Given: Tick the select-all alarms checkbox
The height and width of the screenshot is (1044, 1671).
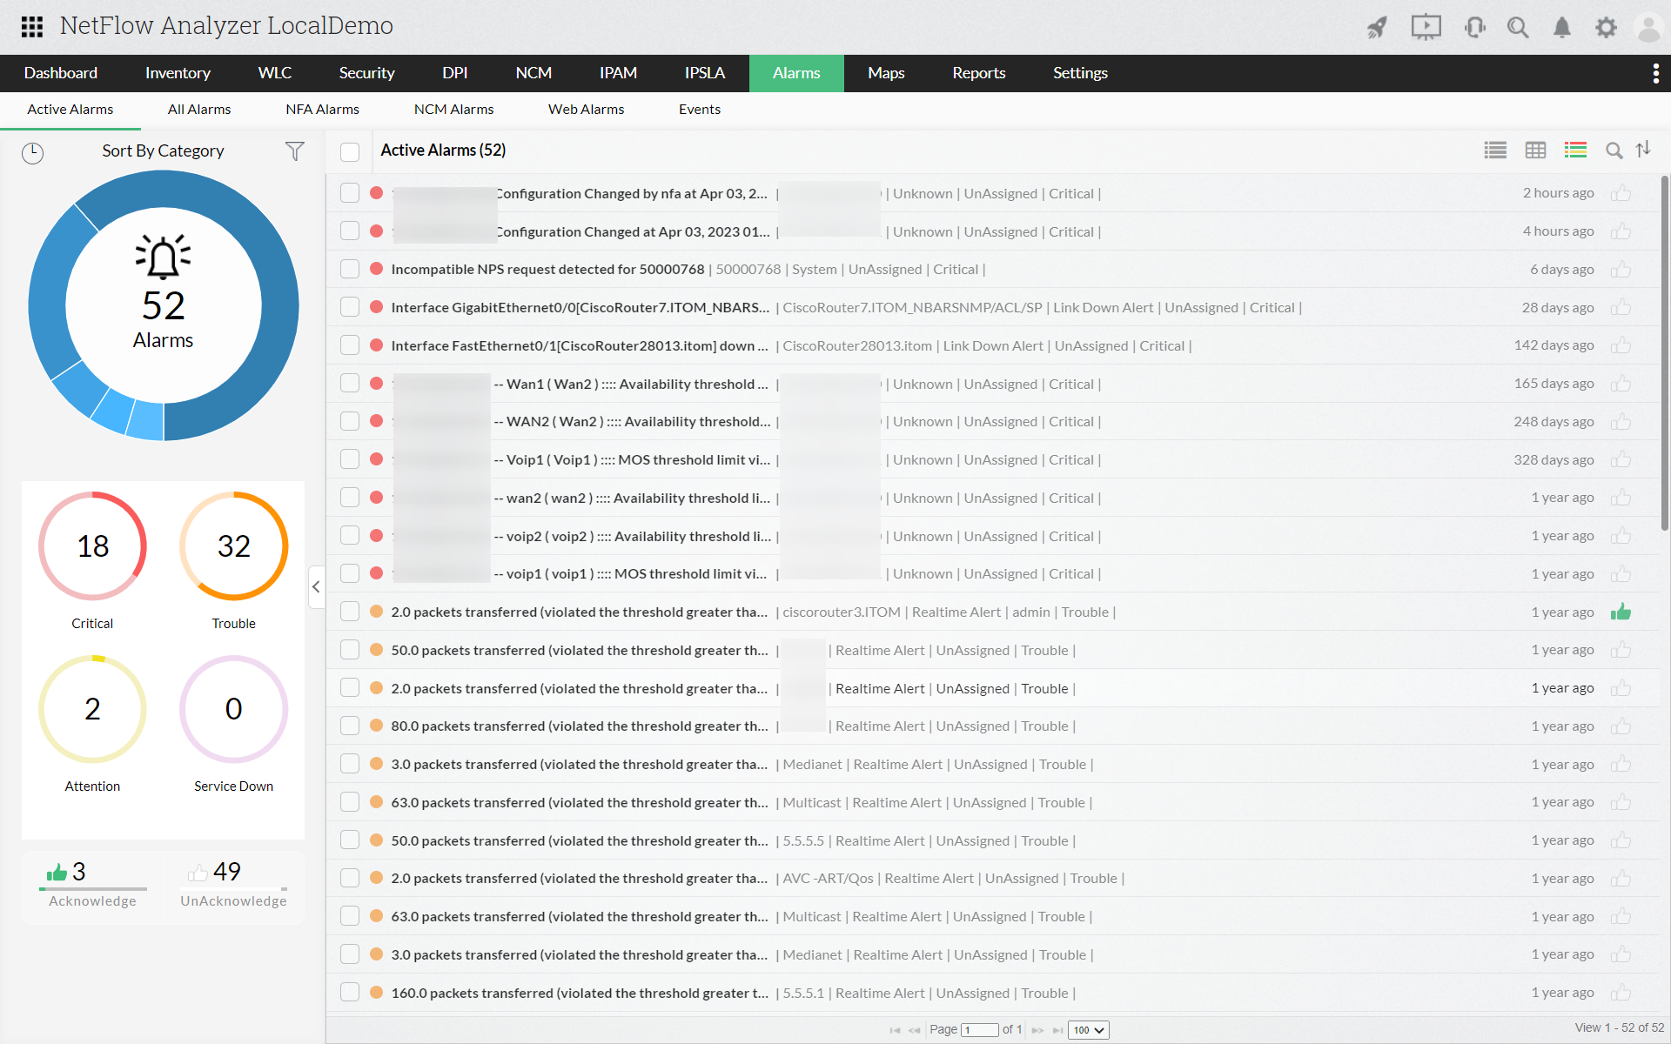Looking at the screenshot, I should pyautogui.click(x=350, y=151).
